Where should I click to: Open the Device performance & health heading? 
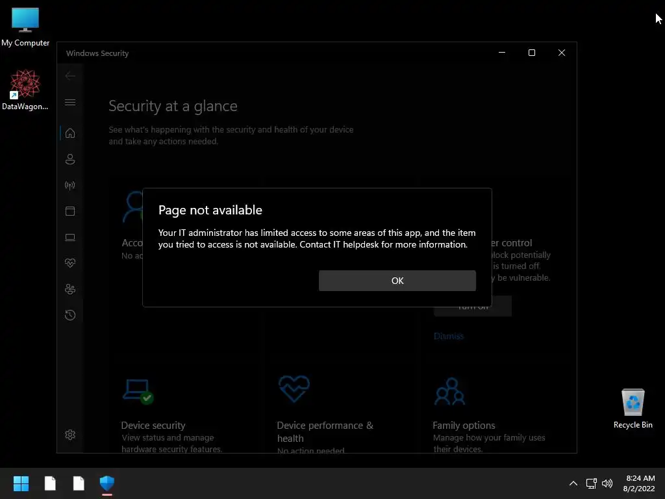click(325, 431)
